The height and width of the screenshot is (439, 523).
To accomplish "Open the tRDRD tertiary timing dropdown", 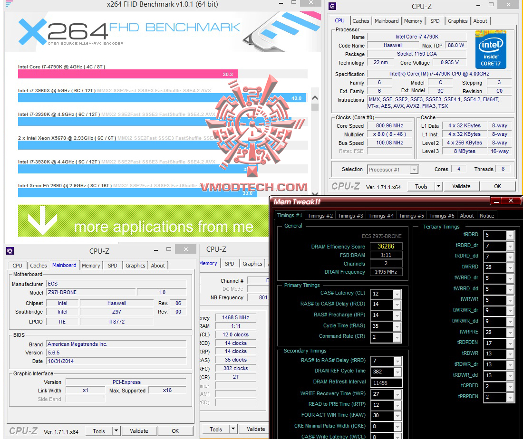I will [510, 235].
